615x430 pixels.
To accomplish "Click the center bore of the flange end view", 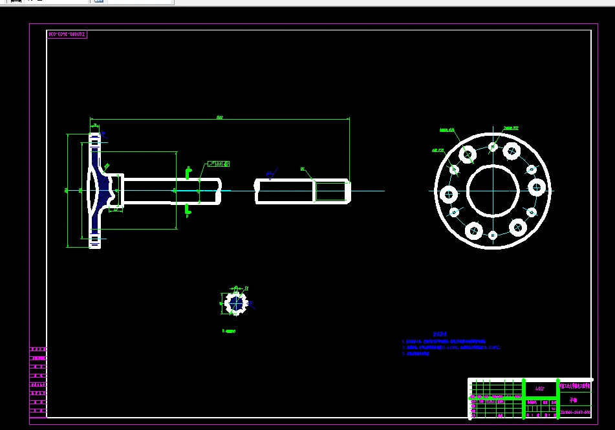I will tap(493, 191).
